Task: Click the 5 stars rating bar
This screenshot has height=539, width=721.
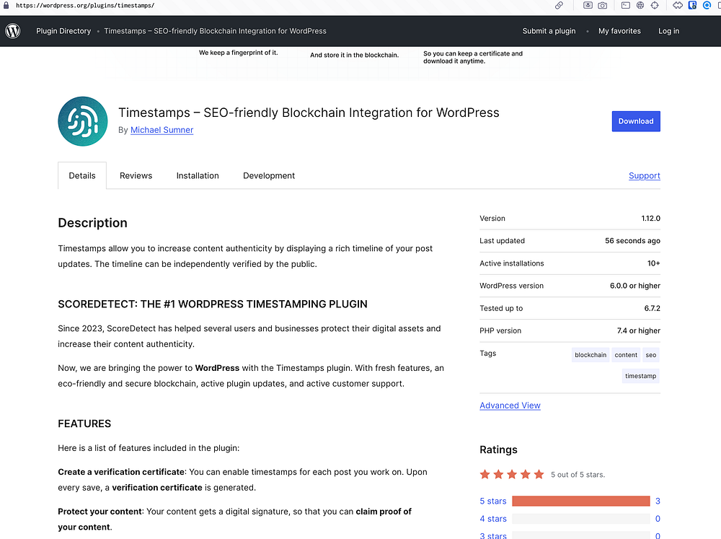Action: click(580, 501)
